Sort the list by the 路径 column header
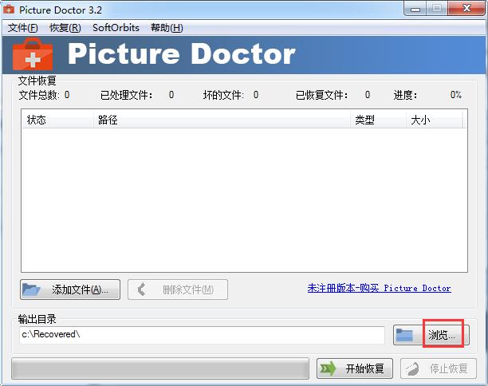This screenshot has height=386, width=488. tap(222, 120)
